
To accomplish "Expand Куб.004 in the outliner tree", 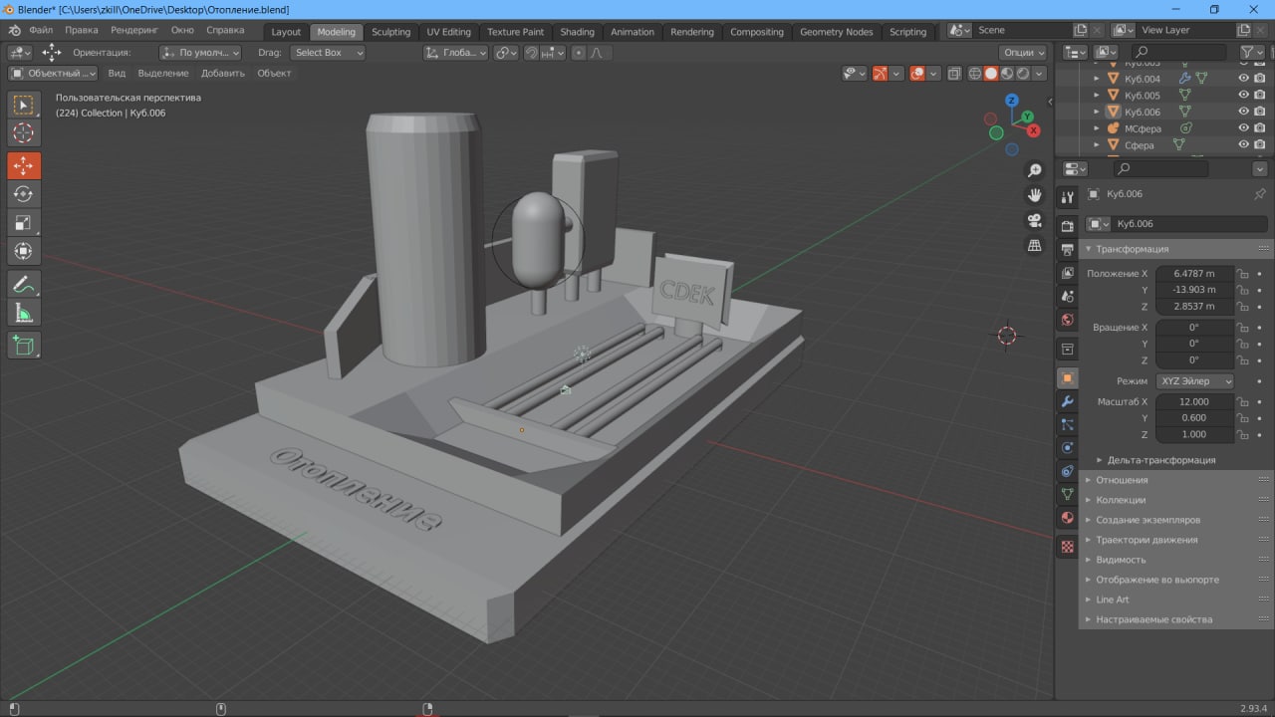I will click(x=1097, y=79).
